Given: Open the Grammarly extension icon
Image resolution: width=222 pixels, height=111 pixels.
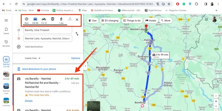Looking at the screenshot, I should [184, 4].
